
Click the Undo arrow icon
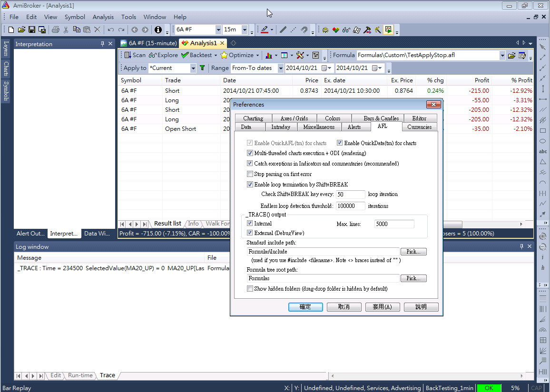tap(111, 30)
